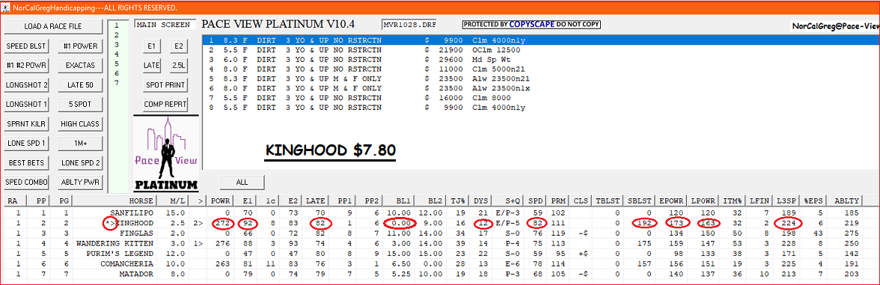Open the HIGH CLASS report
Image resolution: width=880 pixels, height=285 pixels.
click(x=80, y=123)
